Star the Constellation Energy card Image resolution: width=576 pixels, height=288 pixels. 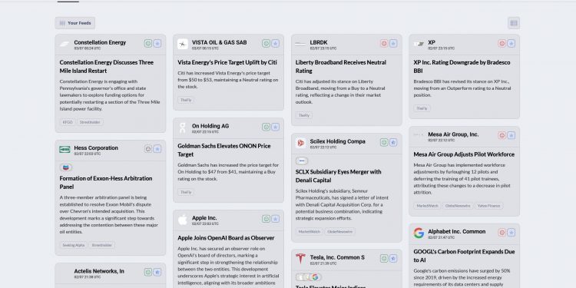157,43
